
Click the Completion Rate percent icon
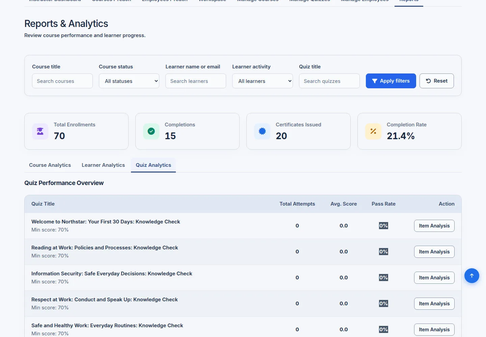pos(373,131)
